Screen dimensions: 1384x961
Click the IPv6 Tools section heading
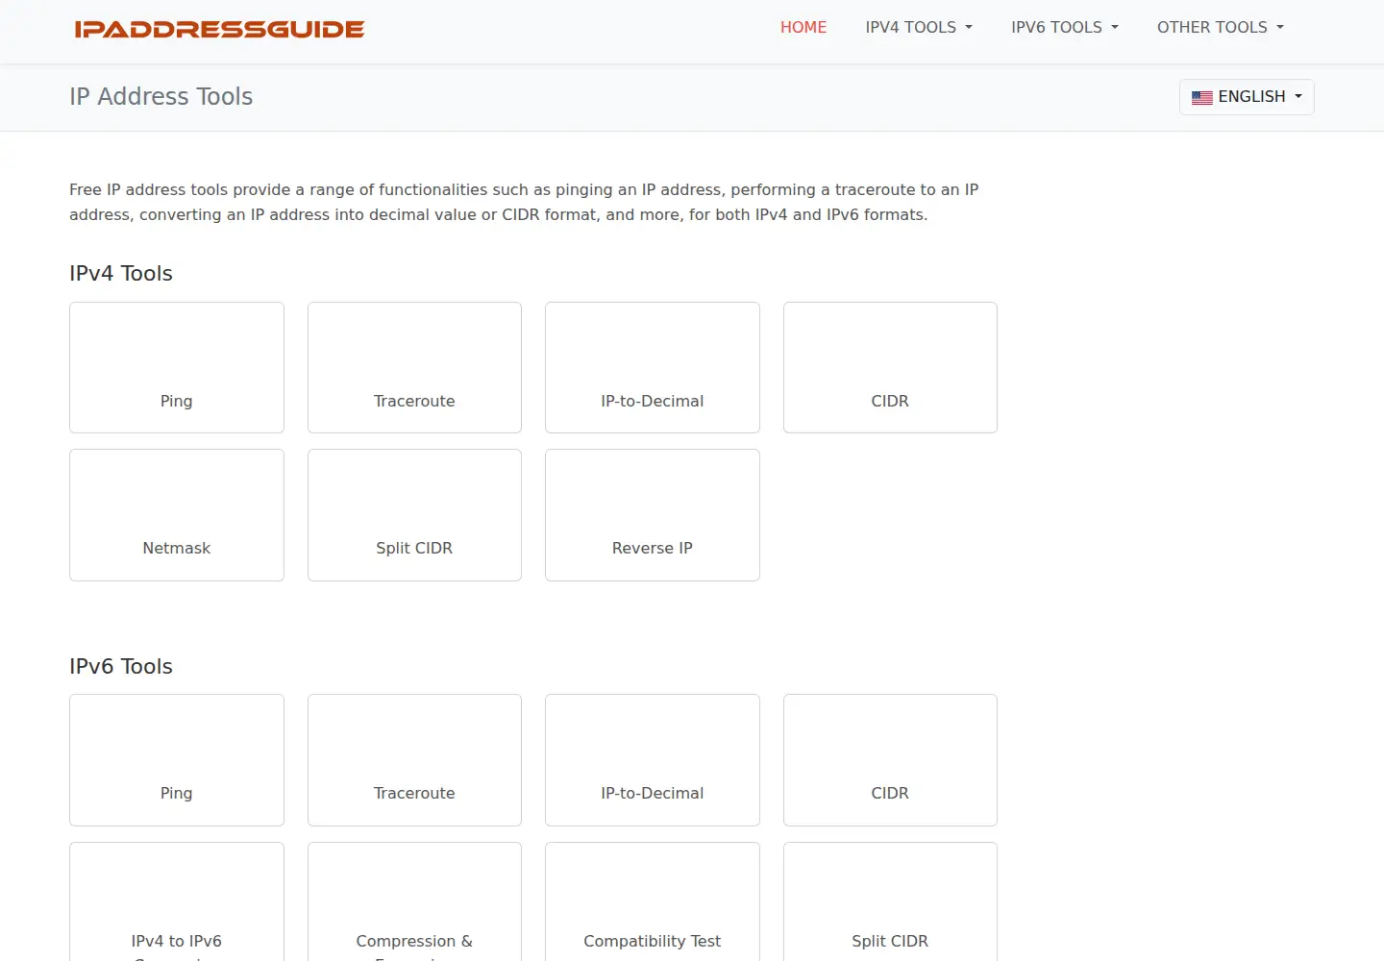121,666
